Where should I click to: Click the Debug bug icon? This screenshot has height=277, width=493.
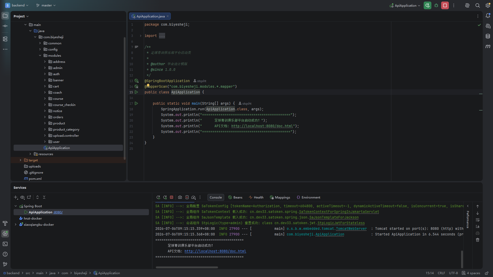click(436, 5)
